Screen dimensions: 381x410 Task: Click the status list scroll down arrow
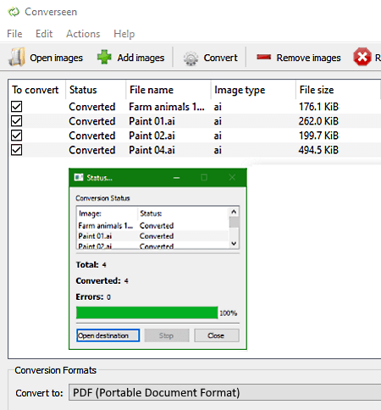(234, 243)
